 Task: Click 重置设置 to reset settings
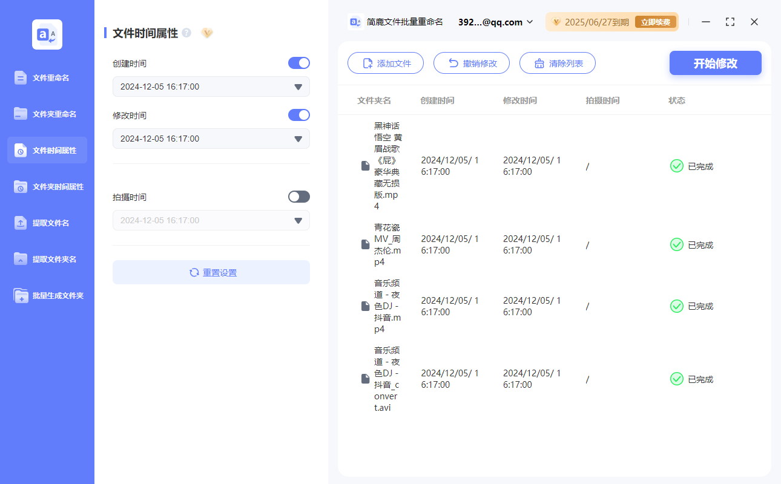coord(211,272)
